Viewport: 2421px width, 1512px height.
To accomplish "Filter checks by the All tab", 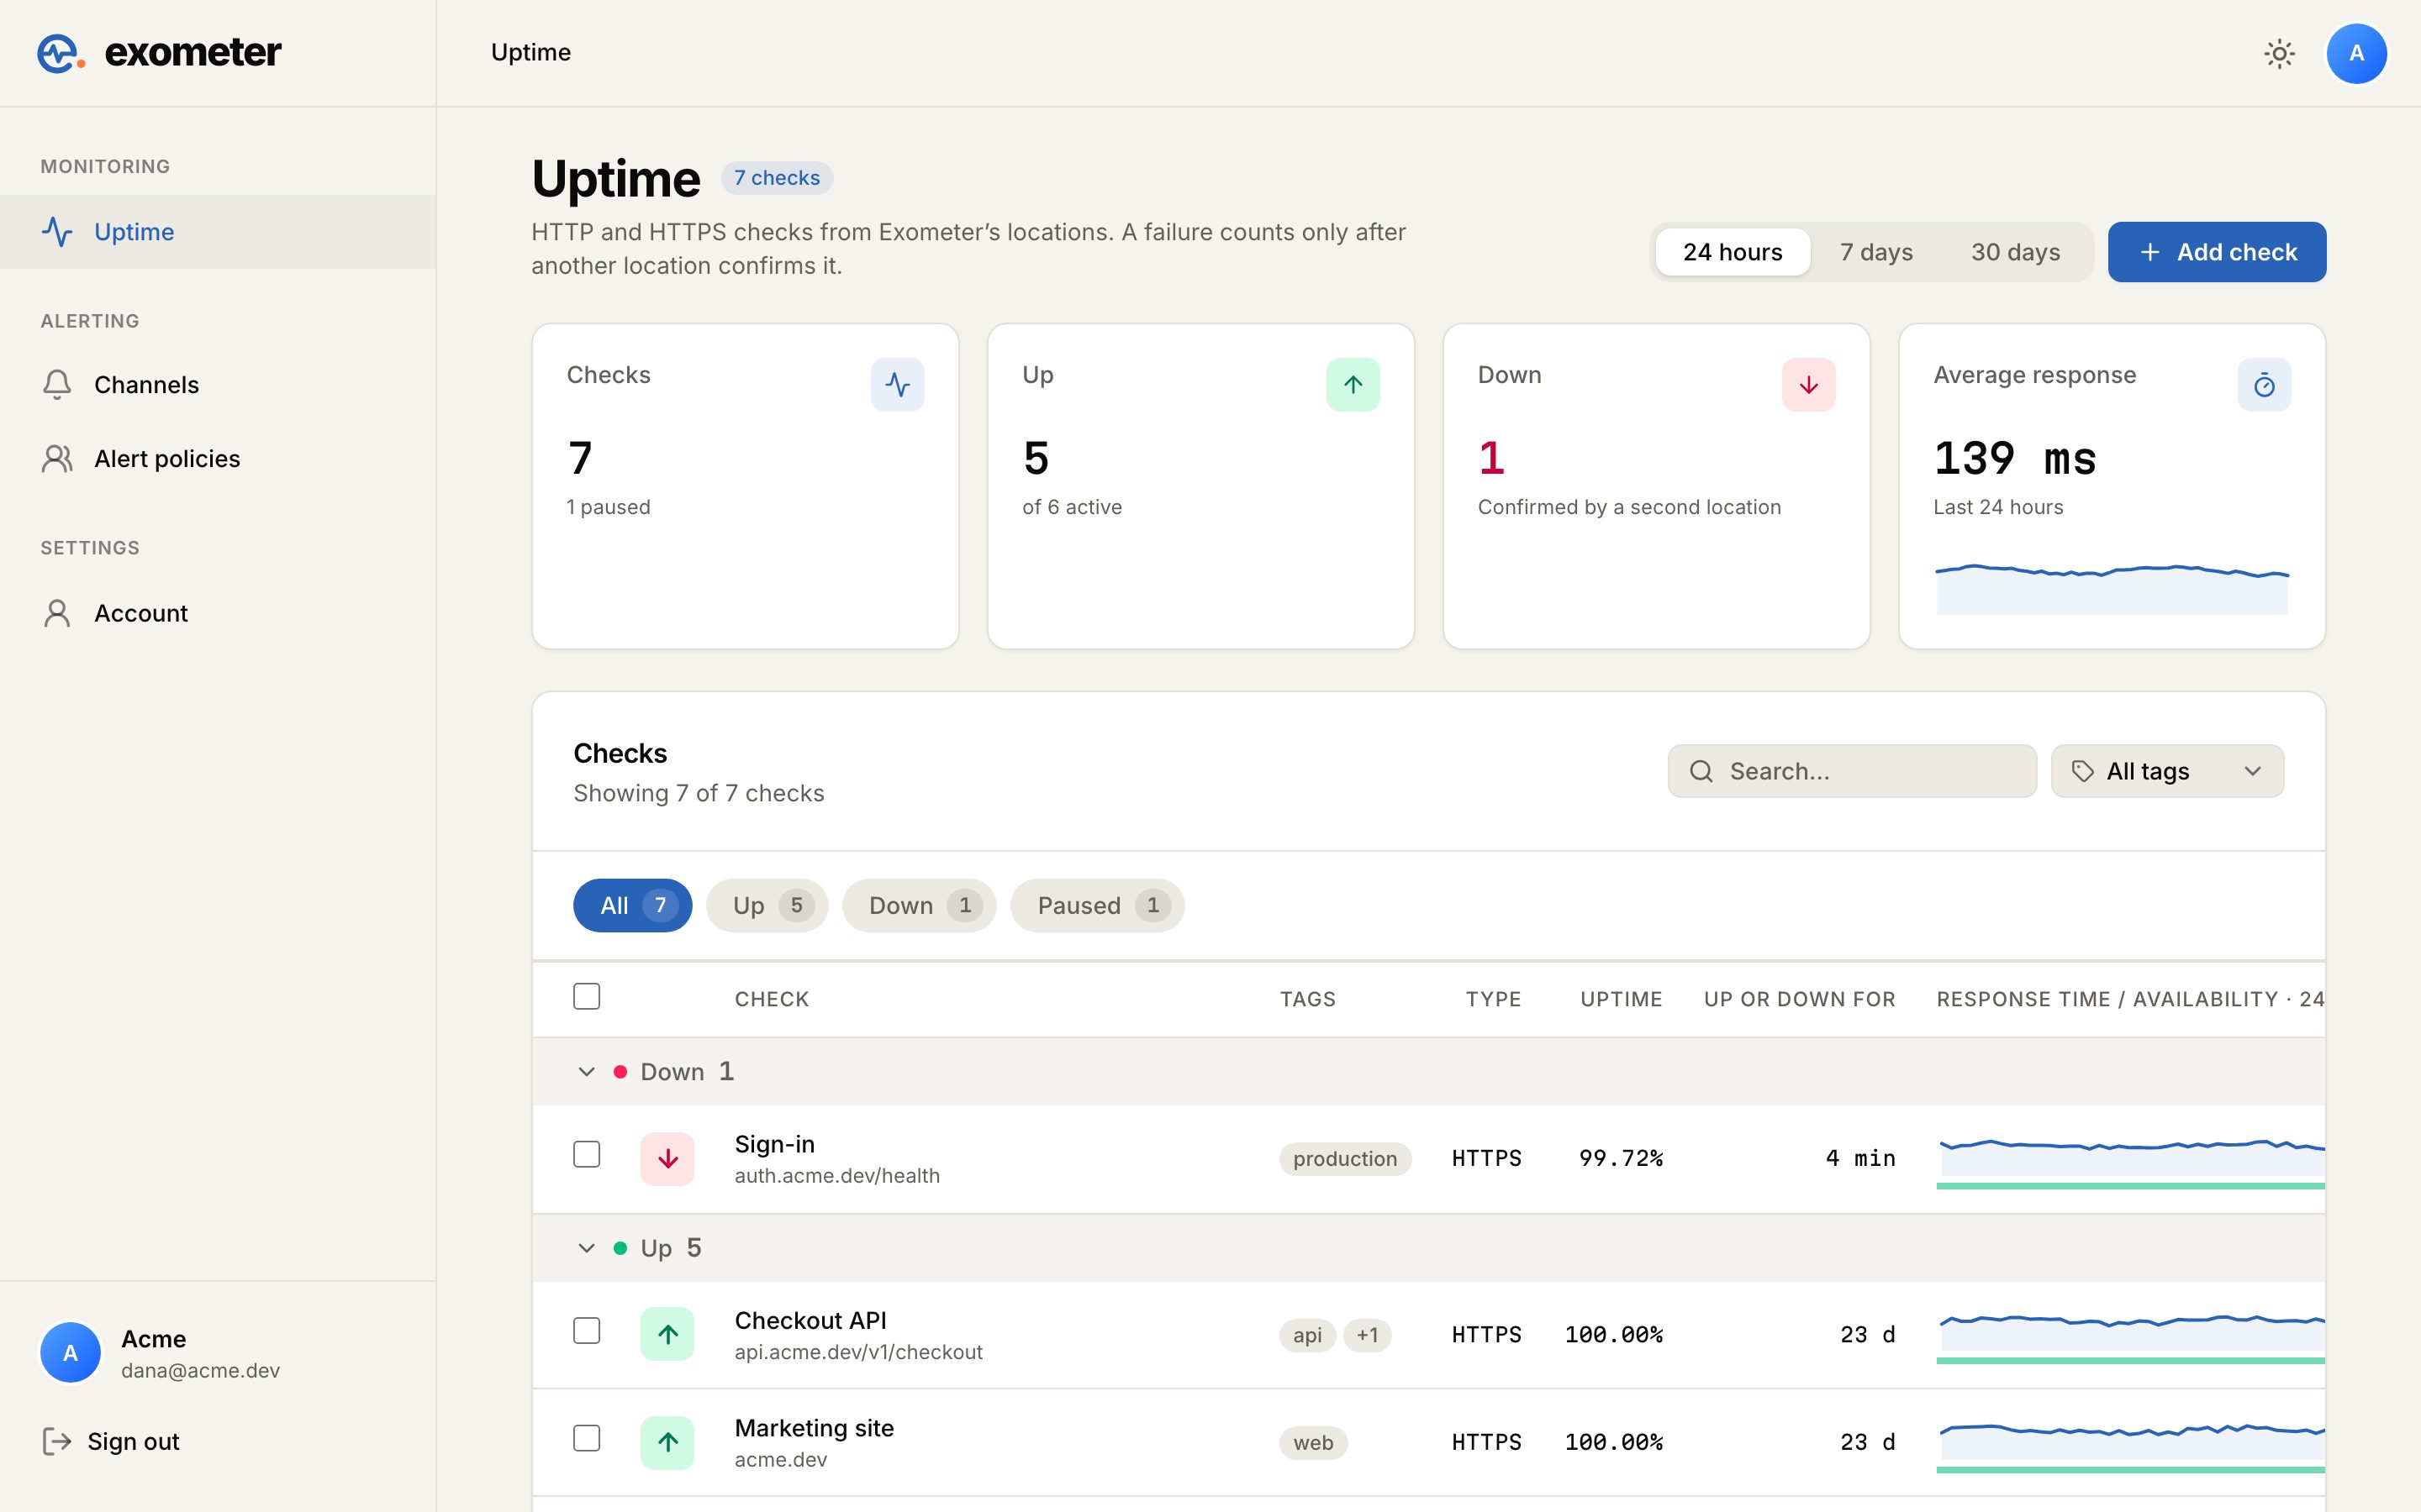I will (x=632, y=906).
